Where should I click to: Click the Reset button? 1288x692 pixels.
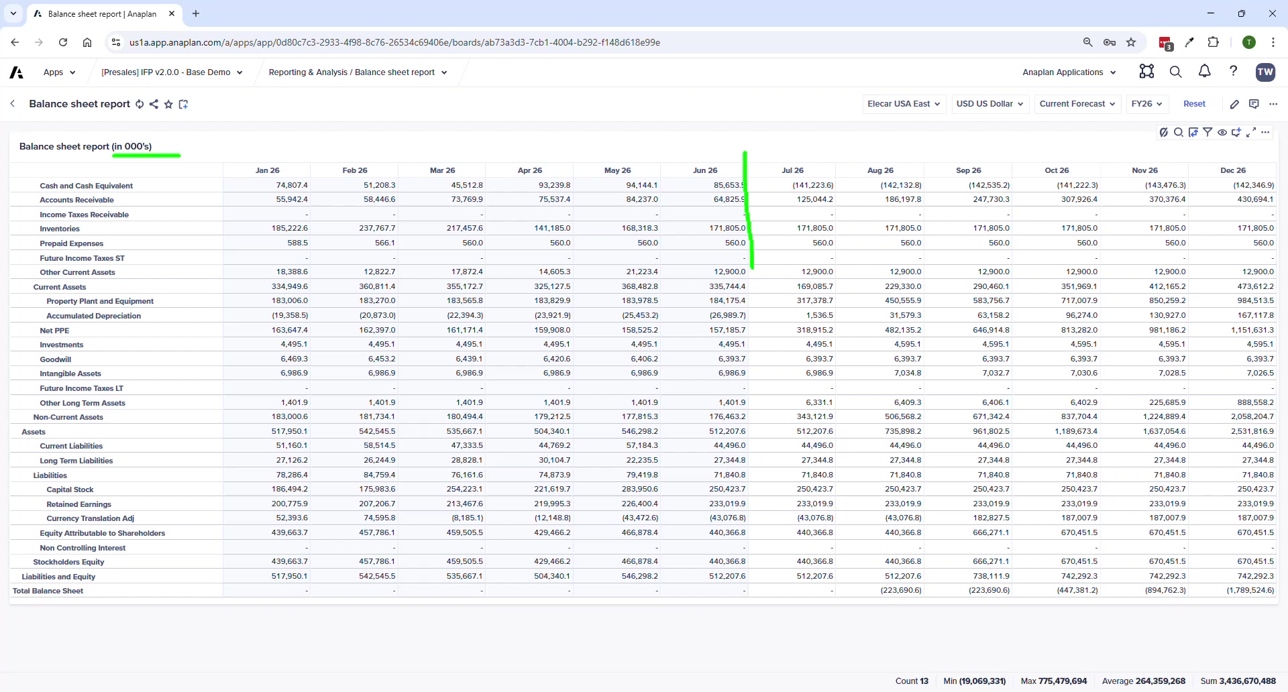(1195, 104)
